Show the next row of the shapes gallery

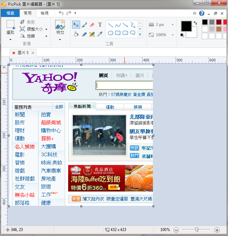tap(140, 29)
